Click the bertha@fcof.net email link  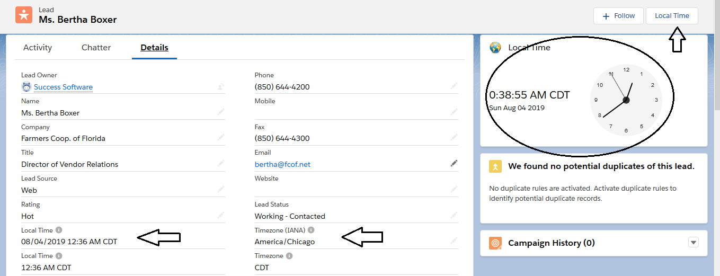pos(282,164)
